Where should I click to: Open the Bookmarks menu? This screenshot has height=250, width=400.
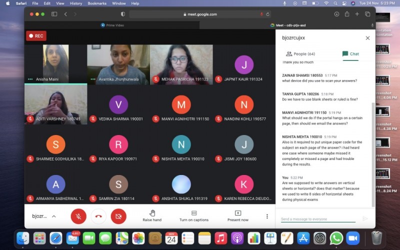[97, 3]
